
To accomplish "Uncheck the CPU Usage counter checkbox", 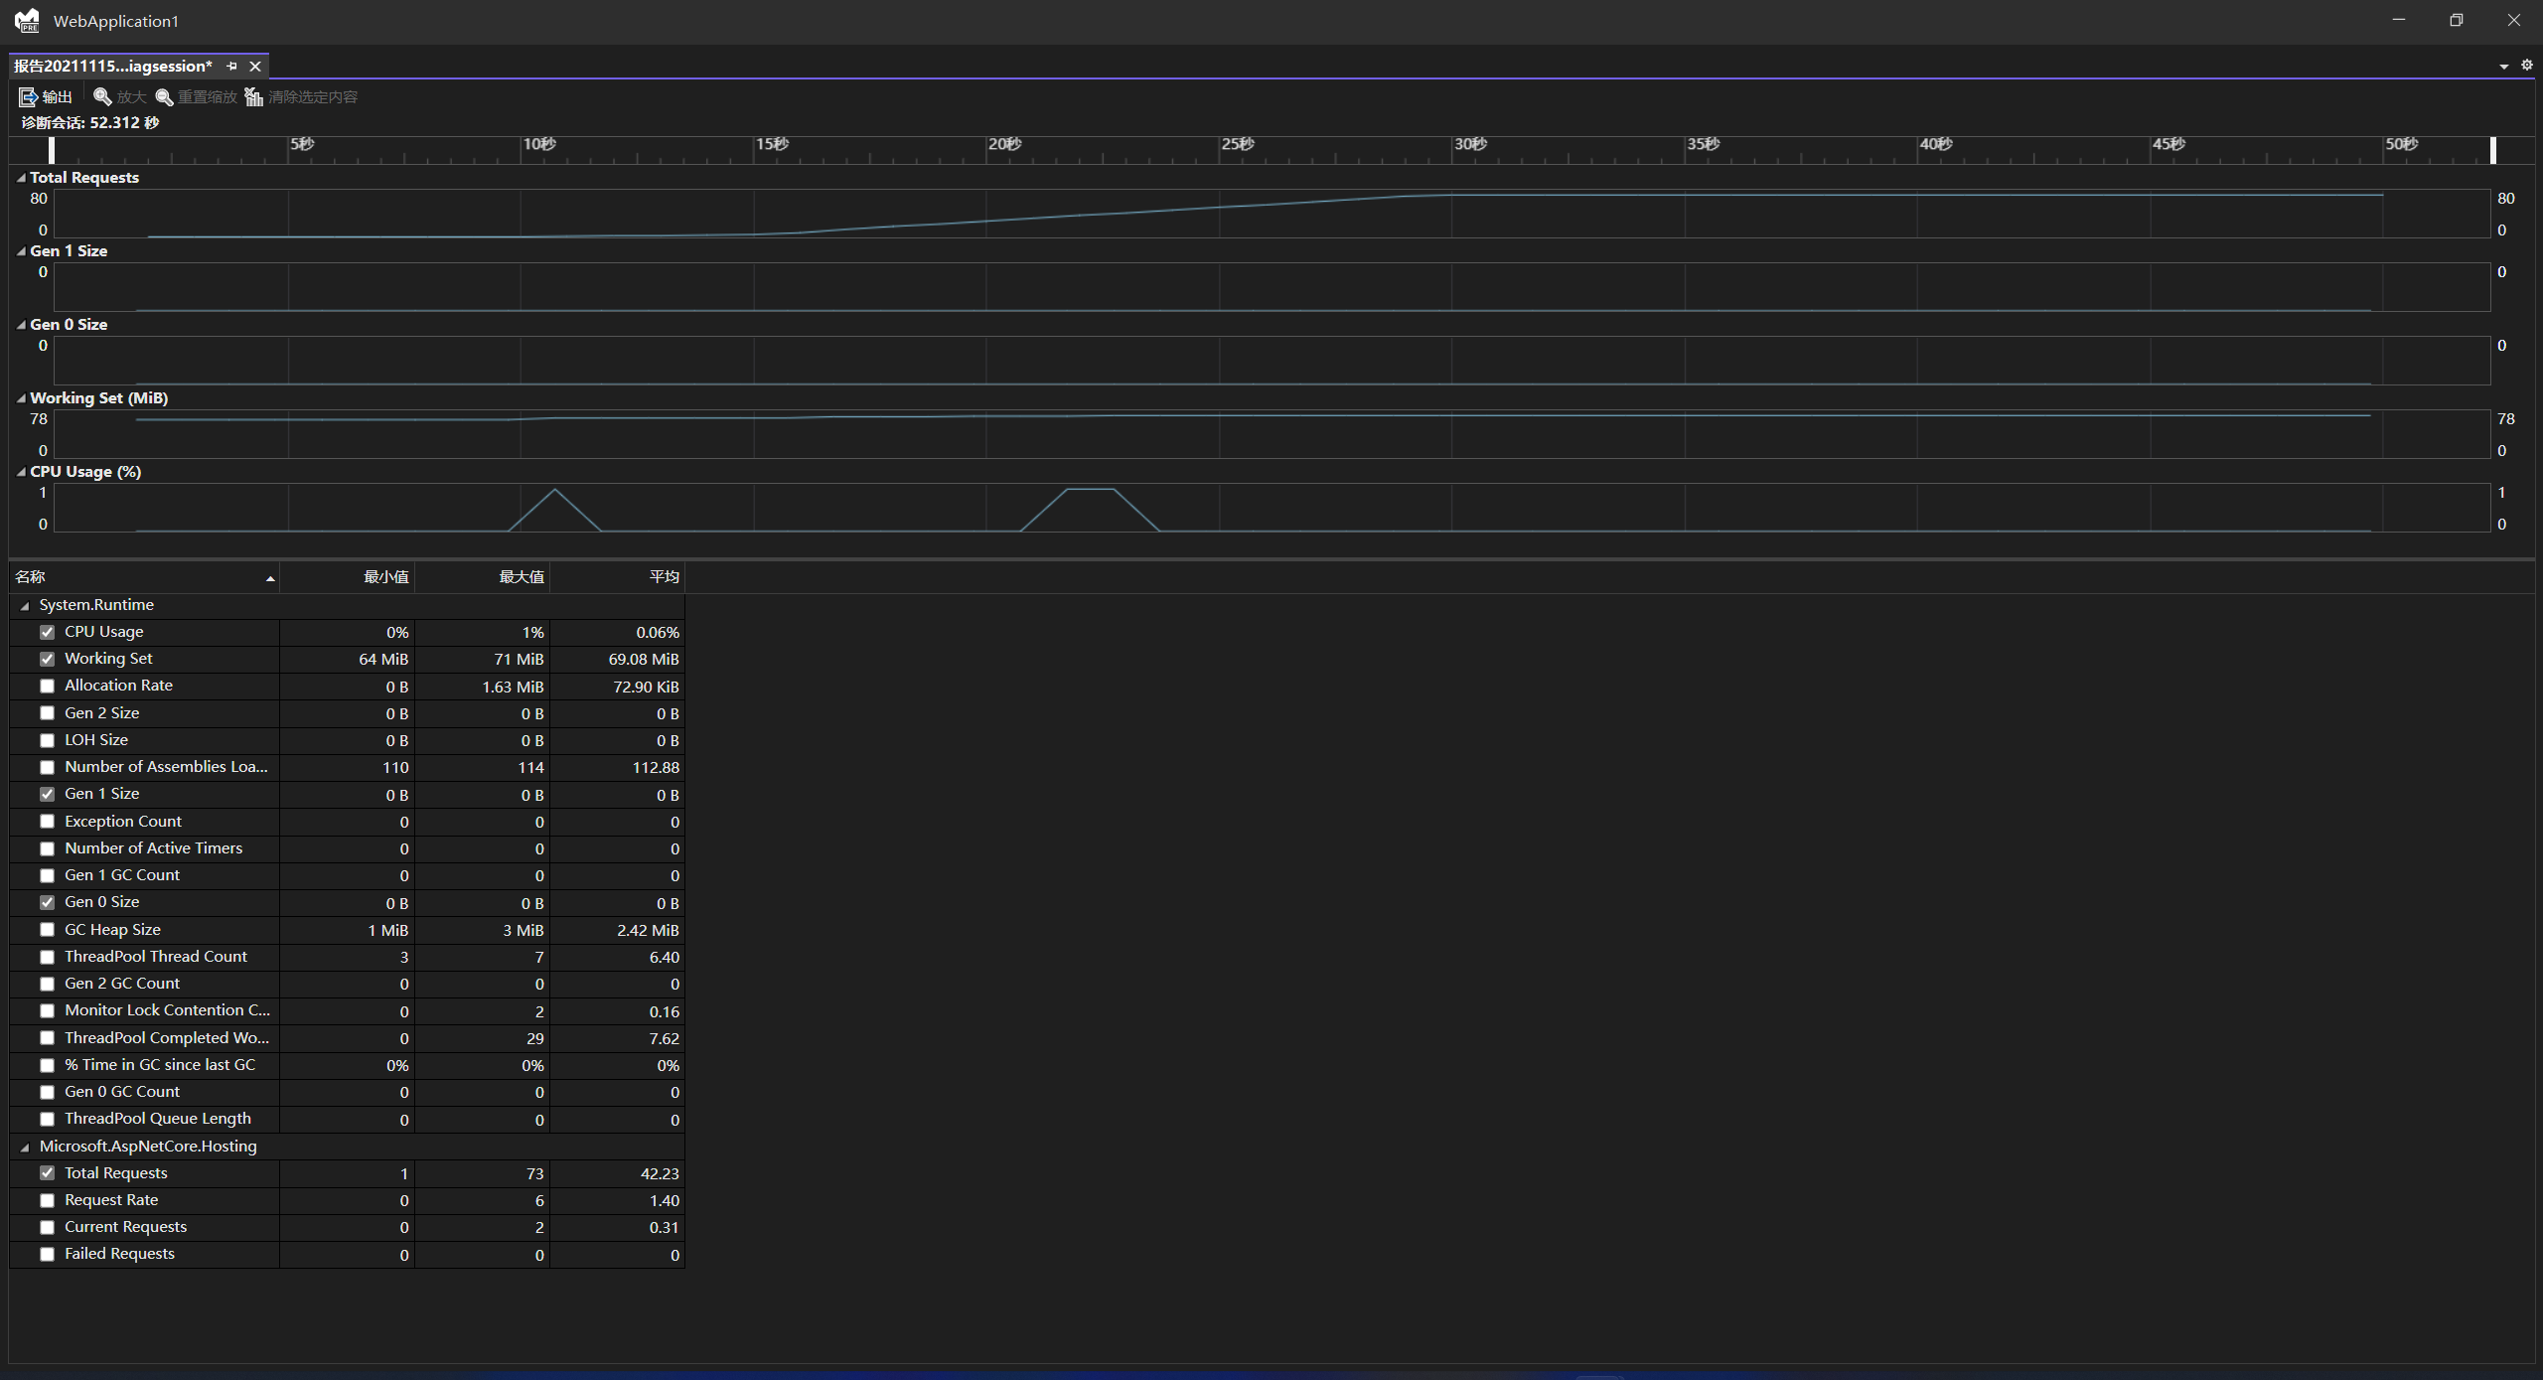I will click(47, 632).
